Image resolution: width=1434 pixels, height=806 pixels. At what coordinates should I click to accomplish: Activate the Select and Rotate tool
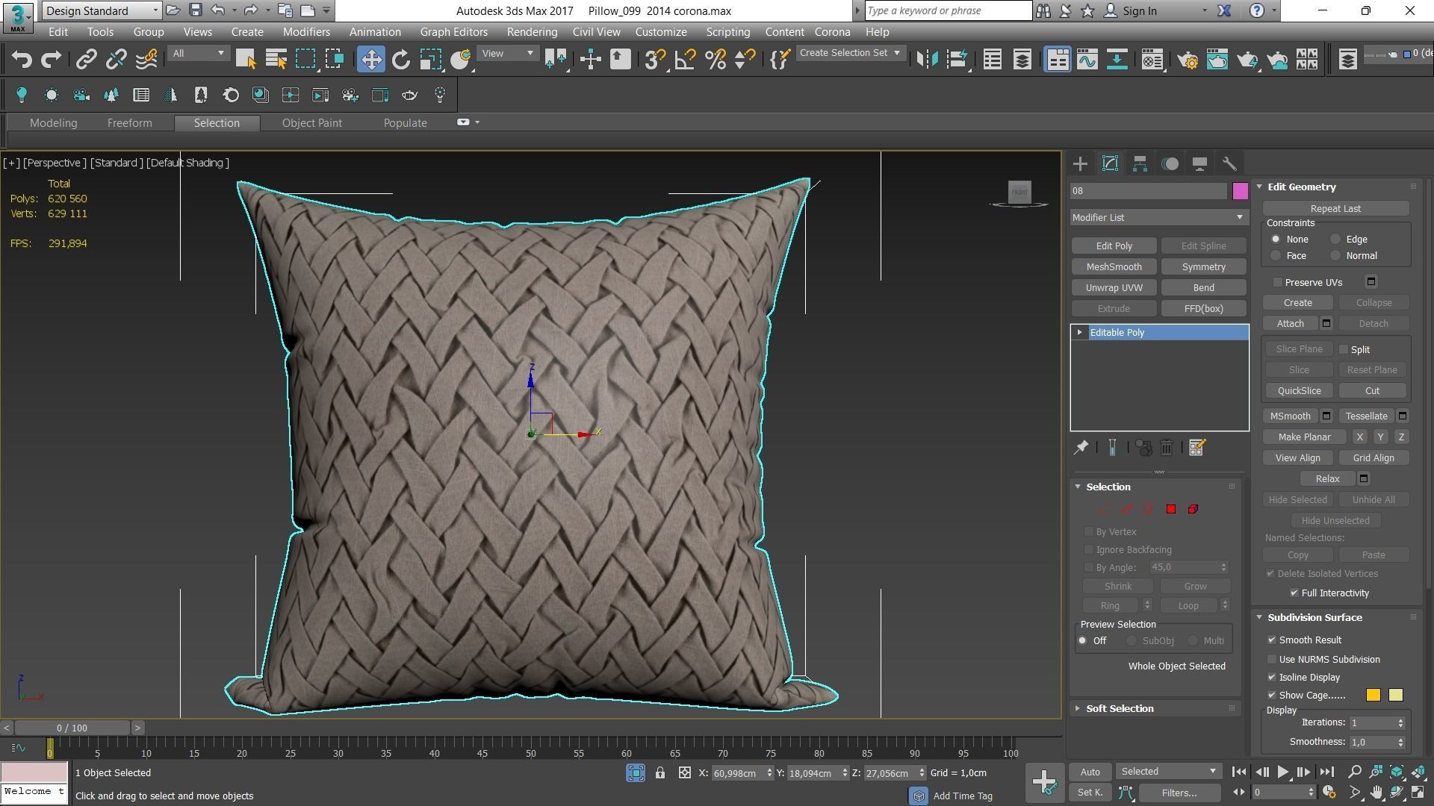click(x=401, y=60)
